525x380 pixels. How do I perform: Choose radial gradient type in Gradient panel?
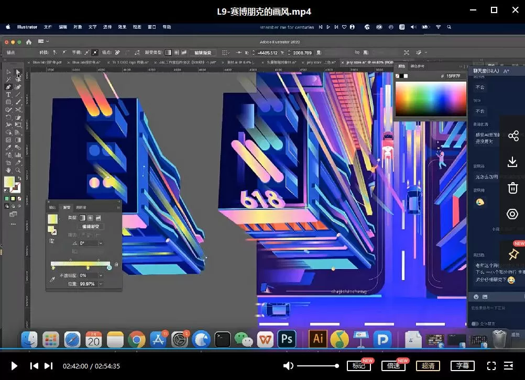(x=90, y=217)
